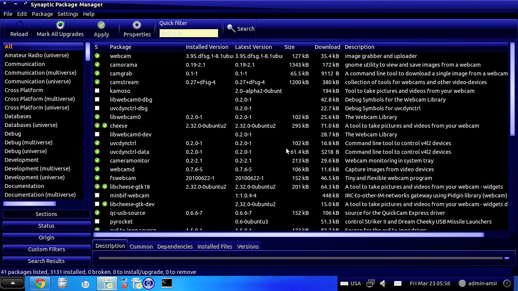Click the supported icon beside libcheese-gtk-dev
Viewport: 518px width, 291px height.
pos(105,204)
